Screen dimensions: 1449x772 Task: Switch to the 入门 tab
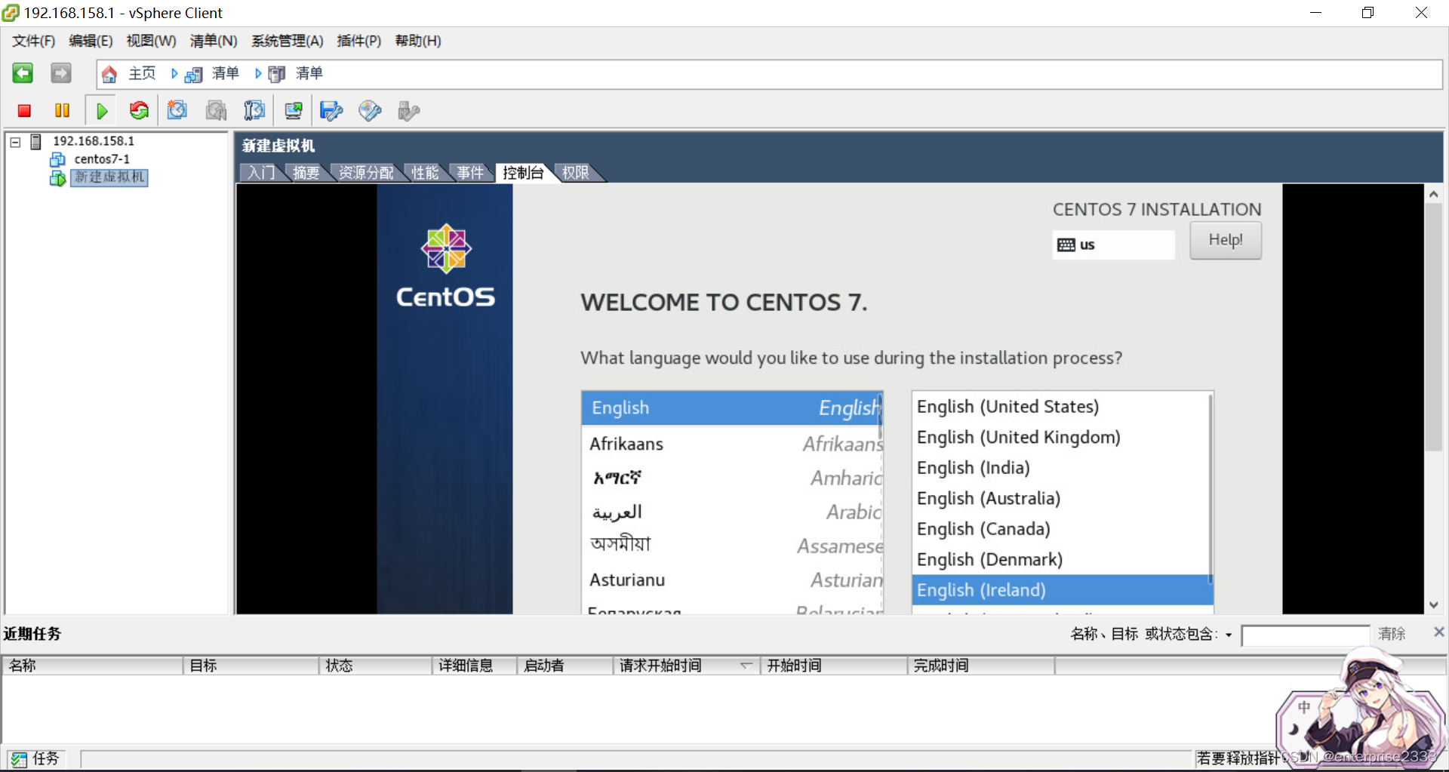click(261, 173)
